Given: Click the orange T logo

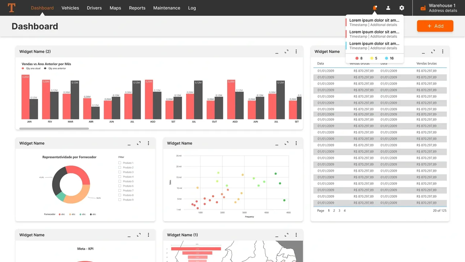Looking at the screenshot, I should point(12,8).
